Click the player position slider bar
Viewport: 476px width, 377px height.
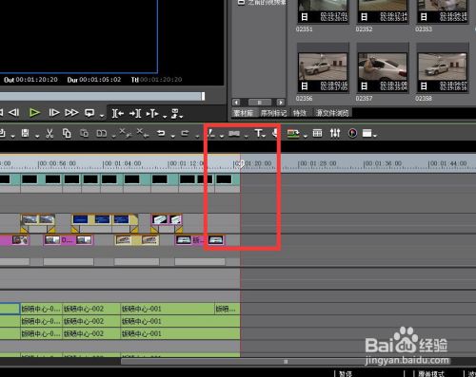tap(102, 96)
